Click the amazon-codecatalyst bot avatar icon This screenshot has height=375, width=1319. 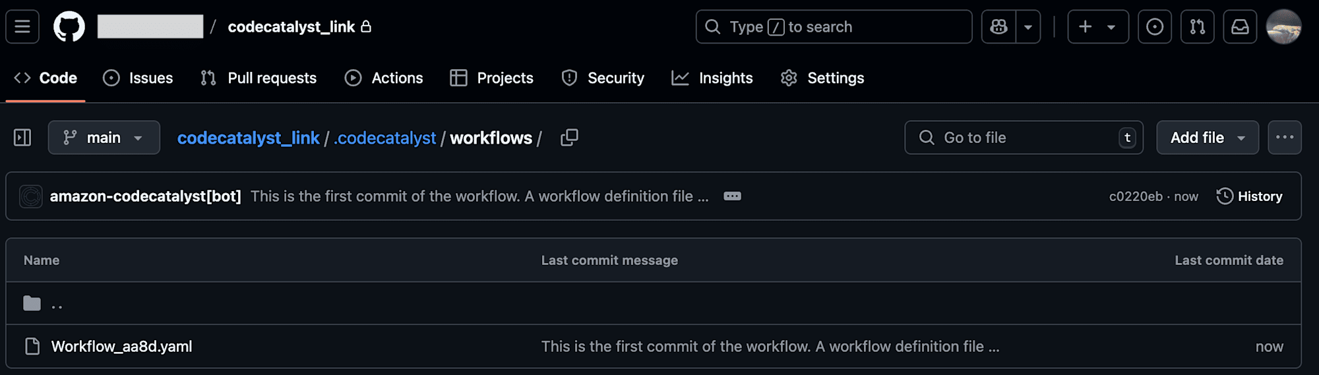pos(30,196)
